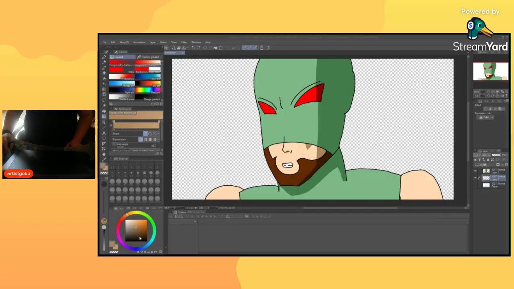Open the Where to create dropdown
The image size is (514, 289).
tap(143, 151)
